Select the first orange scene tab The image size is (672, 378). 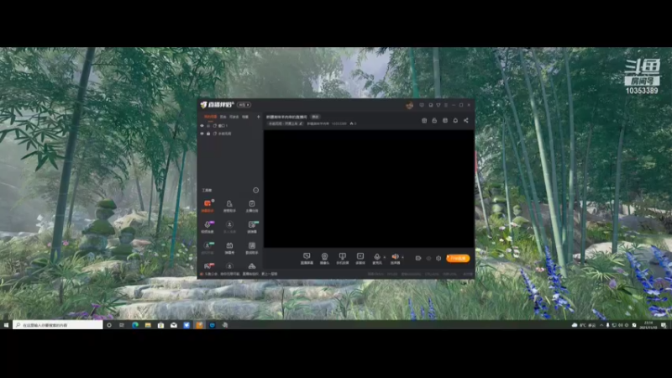[x=210, y=117]
